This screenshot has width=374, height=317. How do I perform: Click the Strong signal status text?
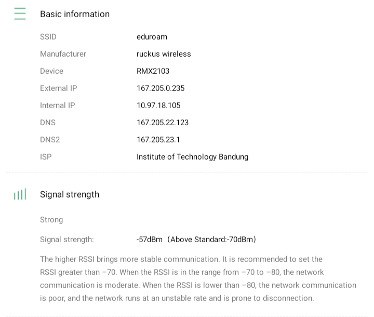(x=51, y=220)
